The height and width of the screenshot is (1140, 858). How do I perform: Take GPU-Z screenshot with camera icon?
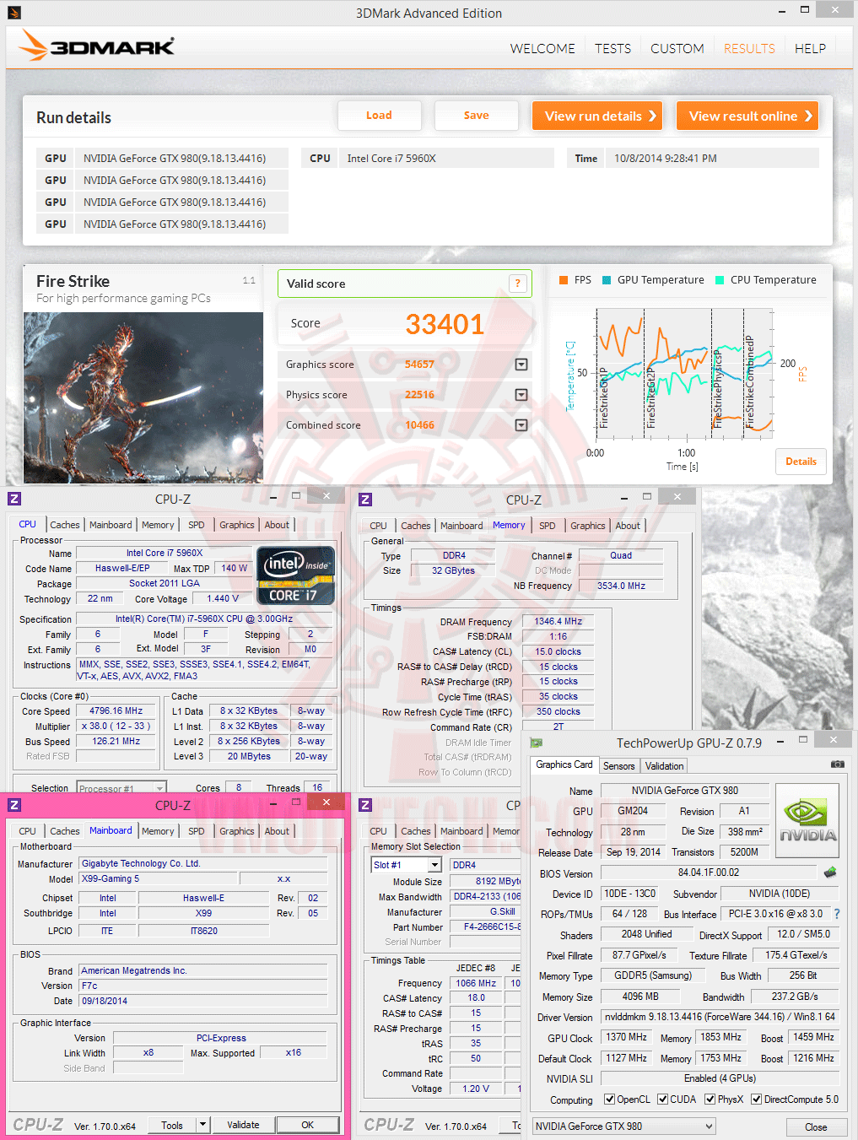[837, 765]
